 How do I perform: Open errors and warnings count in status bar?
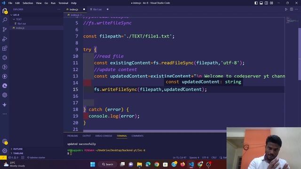[x=13, y=158]
